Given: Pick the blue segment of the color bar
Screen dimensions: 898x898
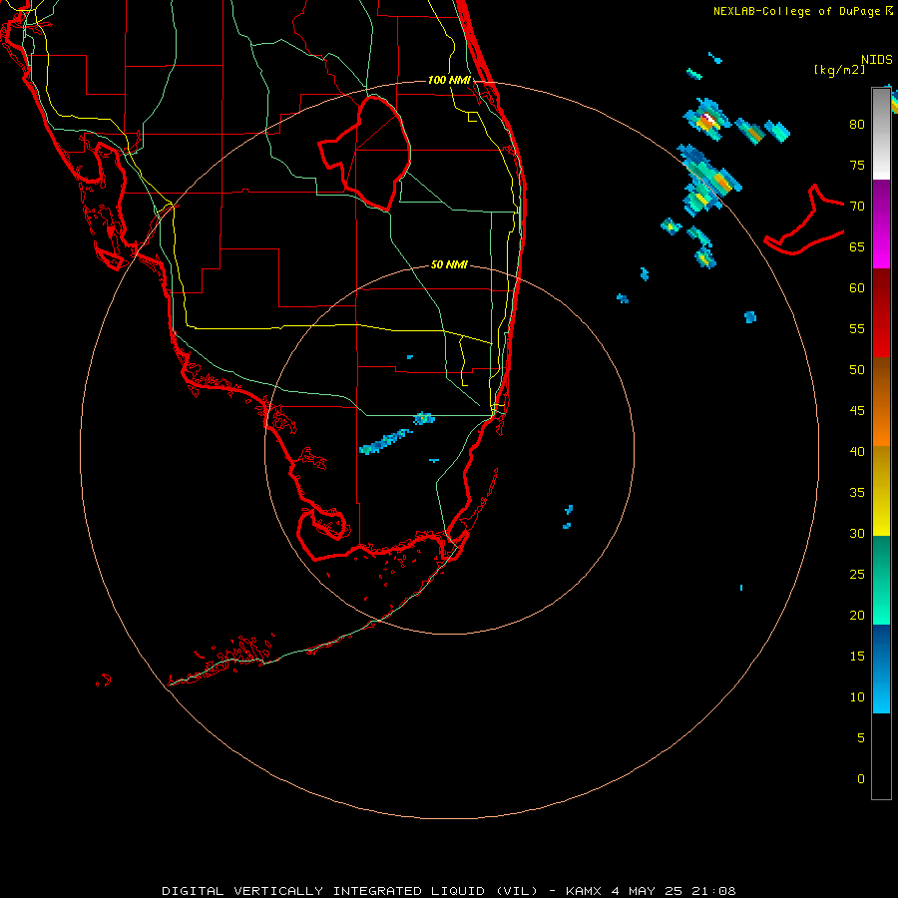Looking at the screenshot, I should click(x=881, y=669).
